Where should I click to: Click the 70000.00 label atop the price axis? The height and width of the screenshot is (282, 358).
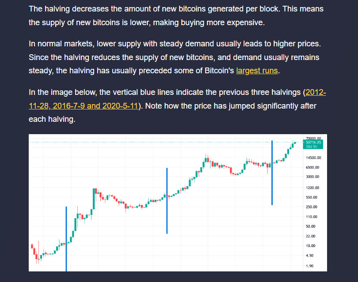click(x=313, y=138)
